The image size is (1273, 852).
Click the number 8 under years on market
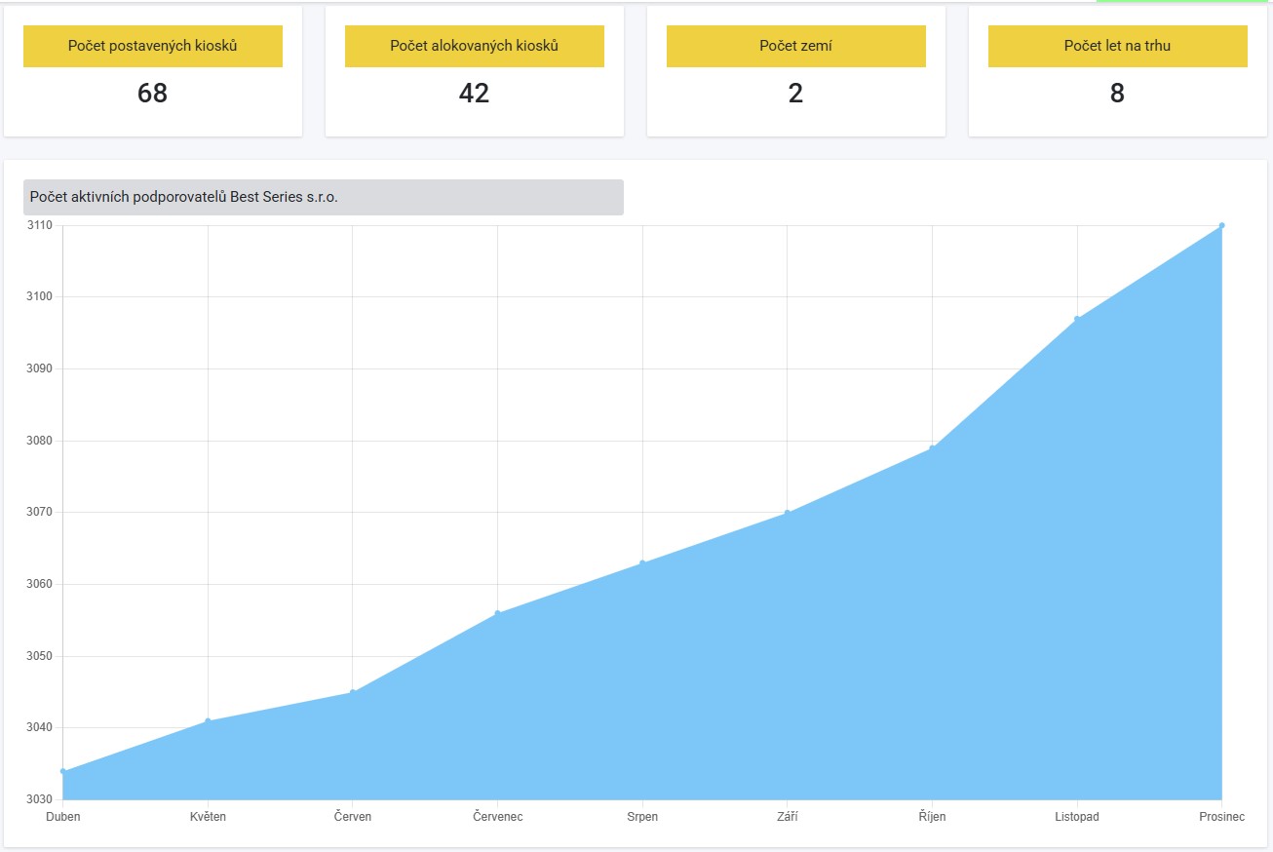pos(1117,94)
